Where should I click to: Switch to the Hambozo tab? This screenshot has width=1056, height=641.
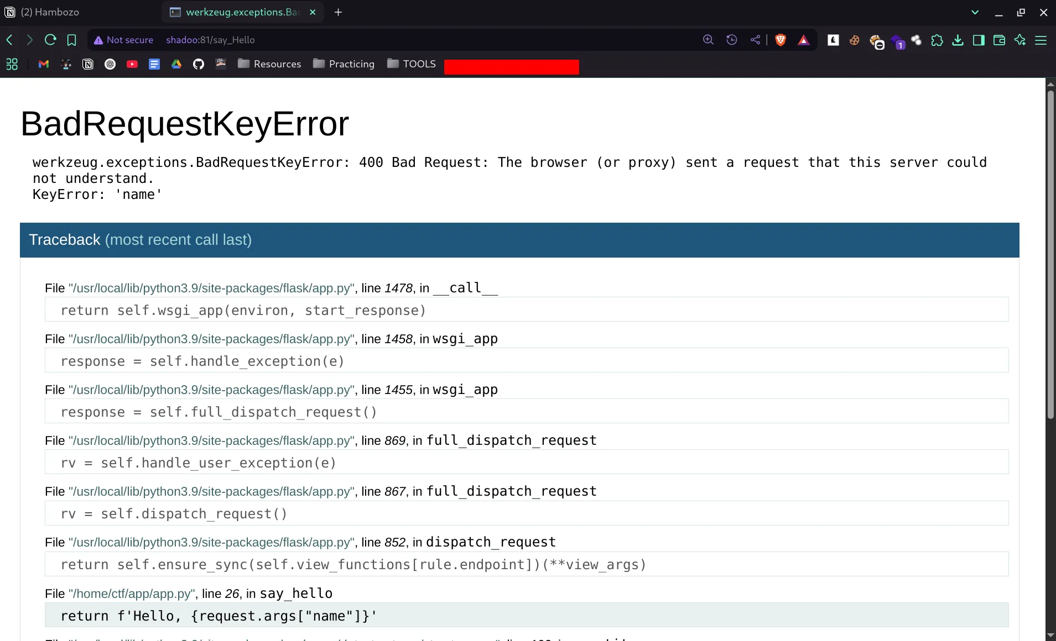pyautogui.click(x=50, y=12)
